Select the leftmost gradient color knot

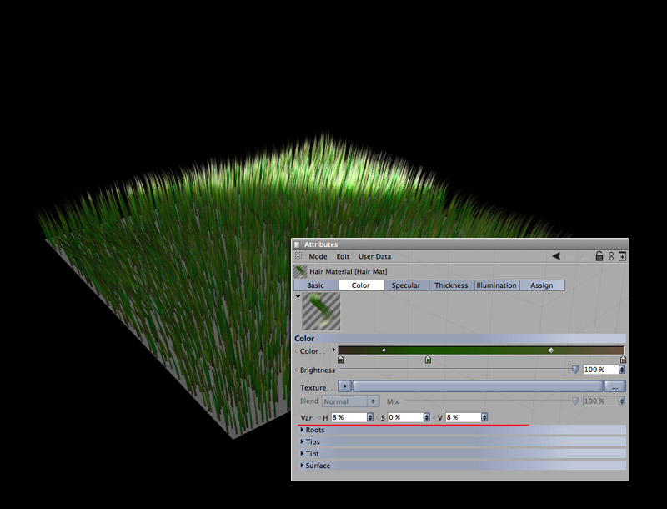(x=341, y=360)
